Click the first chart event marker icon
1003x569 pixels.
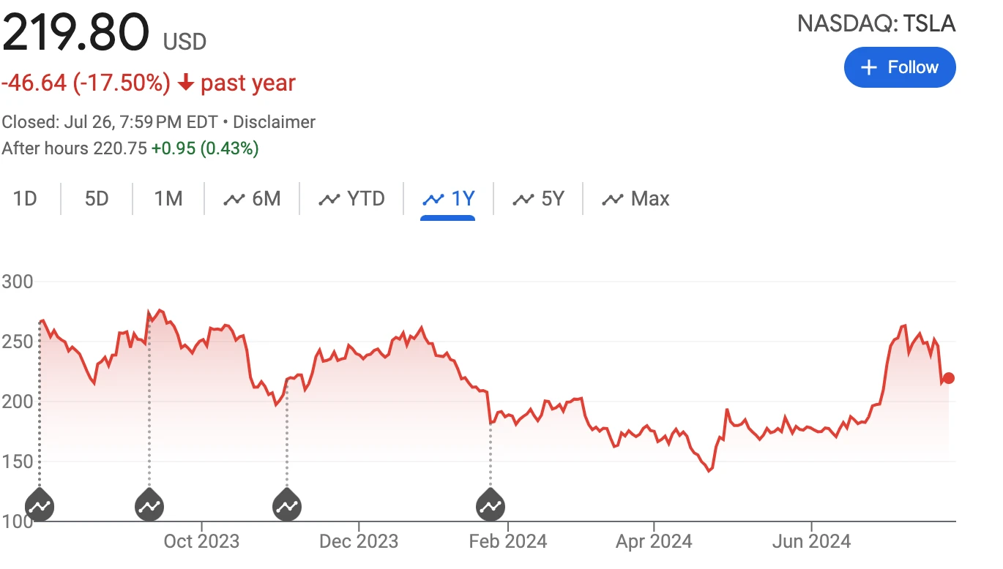point(40,505)
